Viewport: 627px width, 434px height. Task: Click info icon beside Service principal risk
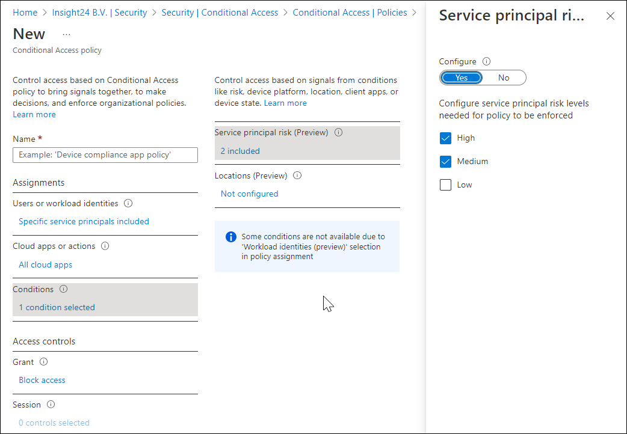click(x=338, y=132)
